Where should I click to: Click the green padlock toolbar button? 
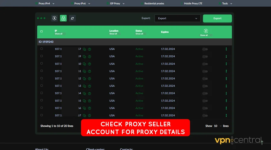tap(63, 18)
